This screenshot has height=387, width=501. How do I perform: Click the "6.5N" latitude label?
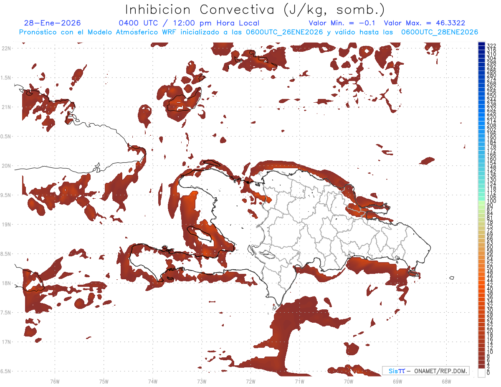(x=6, y=371)
